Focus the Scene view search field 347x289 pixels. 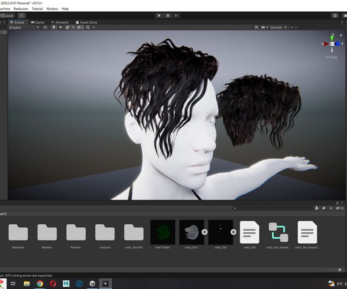pyautogui.click(x=316, y=27)
